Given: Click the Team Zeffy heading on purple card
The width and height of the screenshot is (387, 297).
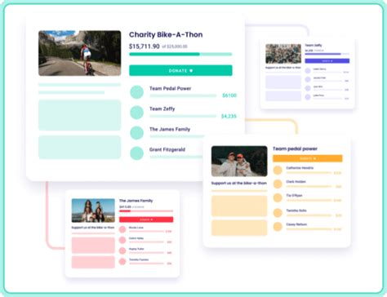Looking at the screenshot, I should point(314,45).
